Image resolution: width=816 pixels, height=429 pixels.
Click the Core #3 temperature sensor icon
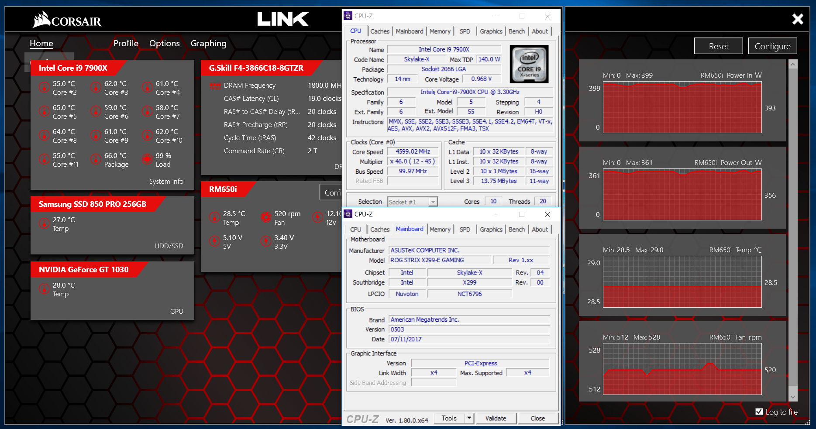coord(96,87)
